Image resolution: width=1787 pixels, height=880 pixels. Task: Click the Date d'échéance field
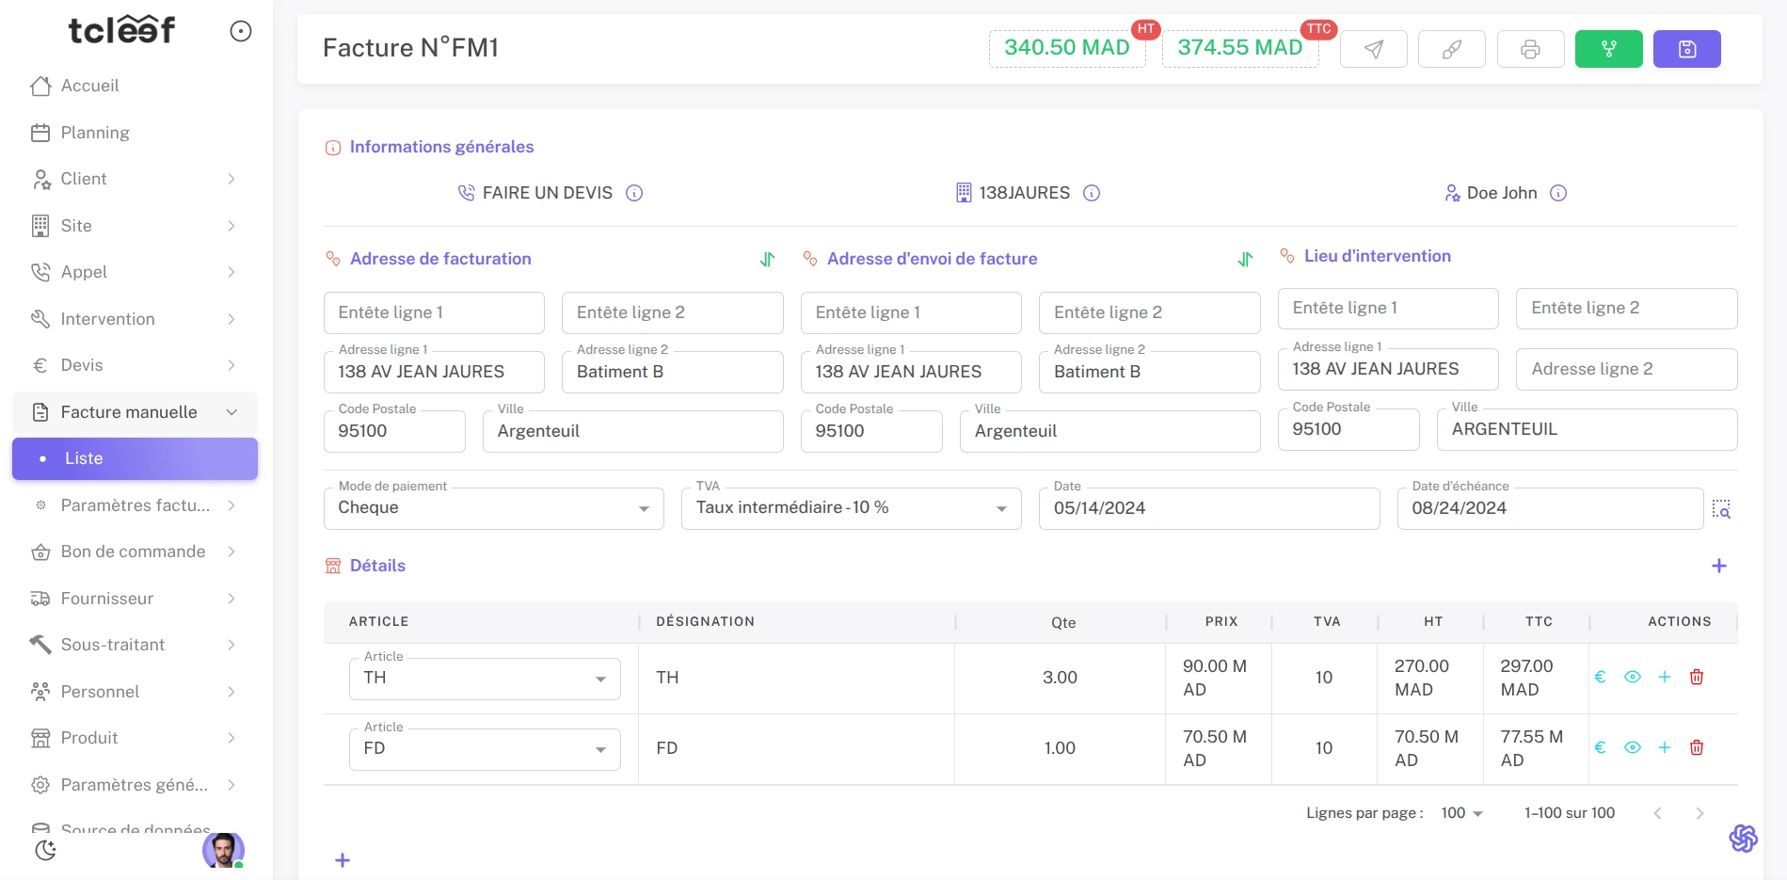[x=1549, y=508]
